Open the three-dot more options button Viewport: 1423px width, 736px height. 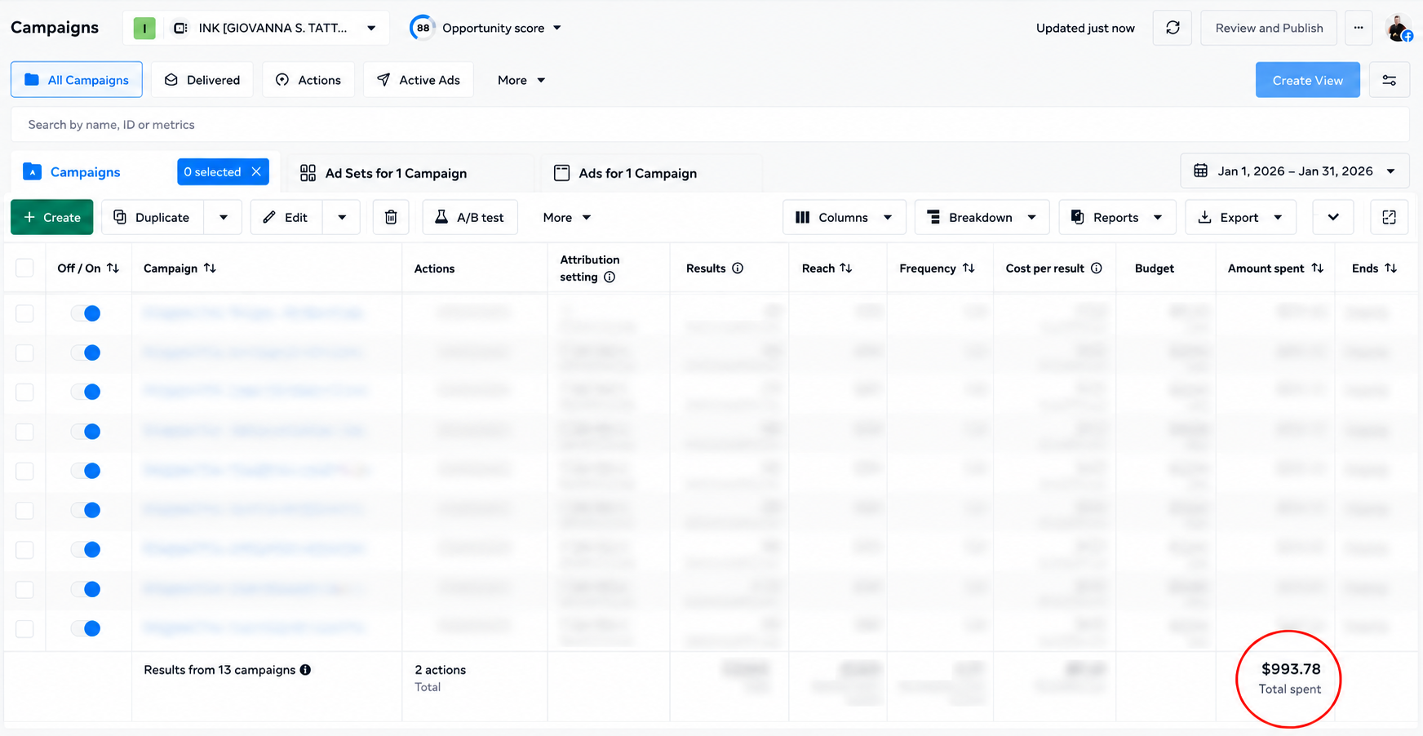pyautogui.click(x=1359, y=28)
